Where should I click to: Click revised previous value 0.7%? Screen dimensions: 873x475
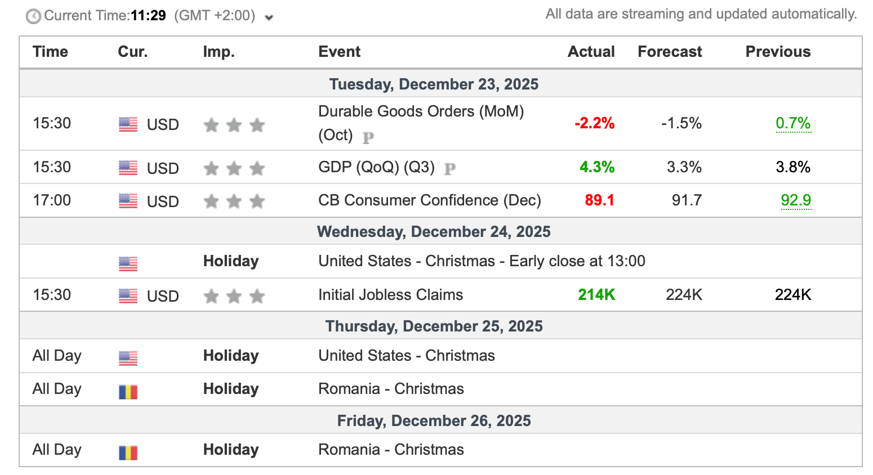pyautogui.click(x=793, y=123)
